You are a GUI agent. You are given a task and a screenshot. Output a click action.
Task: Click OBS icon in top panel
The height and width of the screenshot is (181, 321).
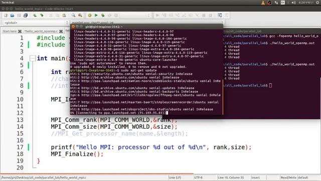(269, 3)
